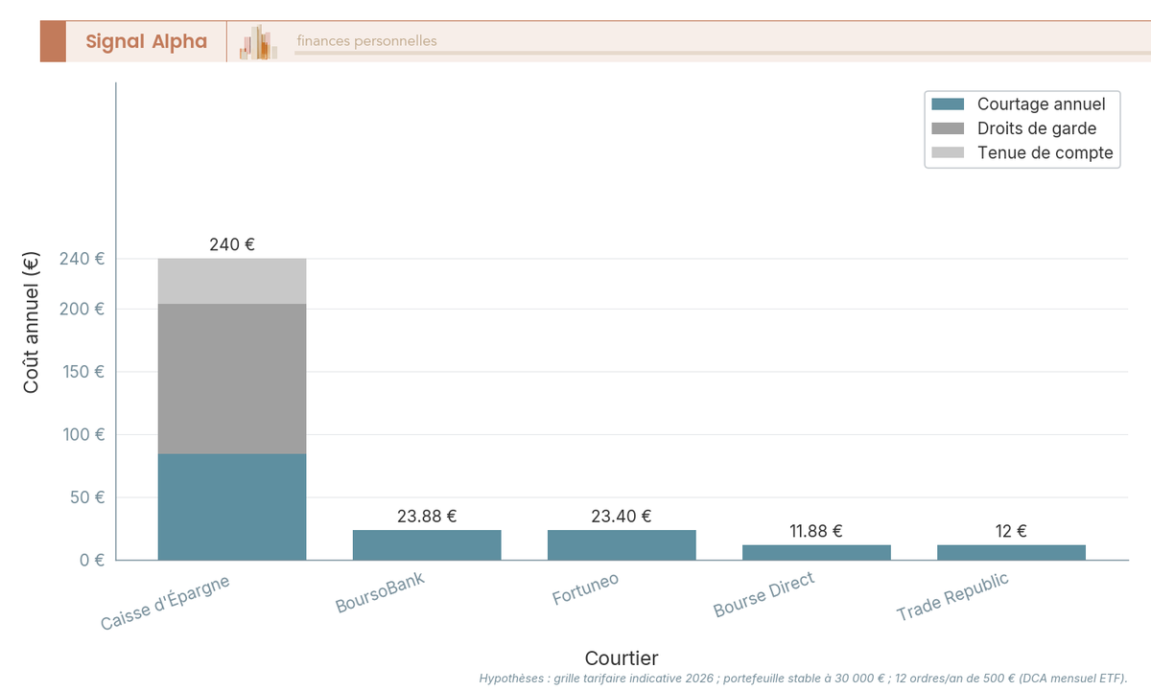Click Caisse d'Épargne tenue de compte segment

pos(232,282)
